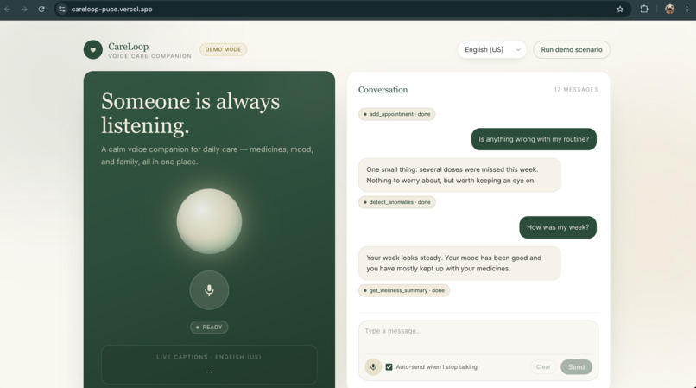The image size is (696, 388).
Task: Click the reply "Your week looks steady"
Action: (459, 263)
